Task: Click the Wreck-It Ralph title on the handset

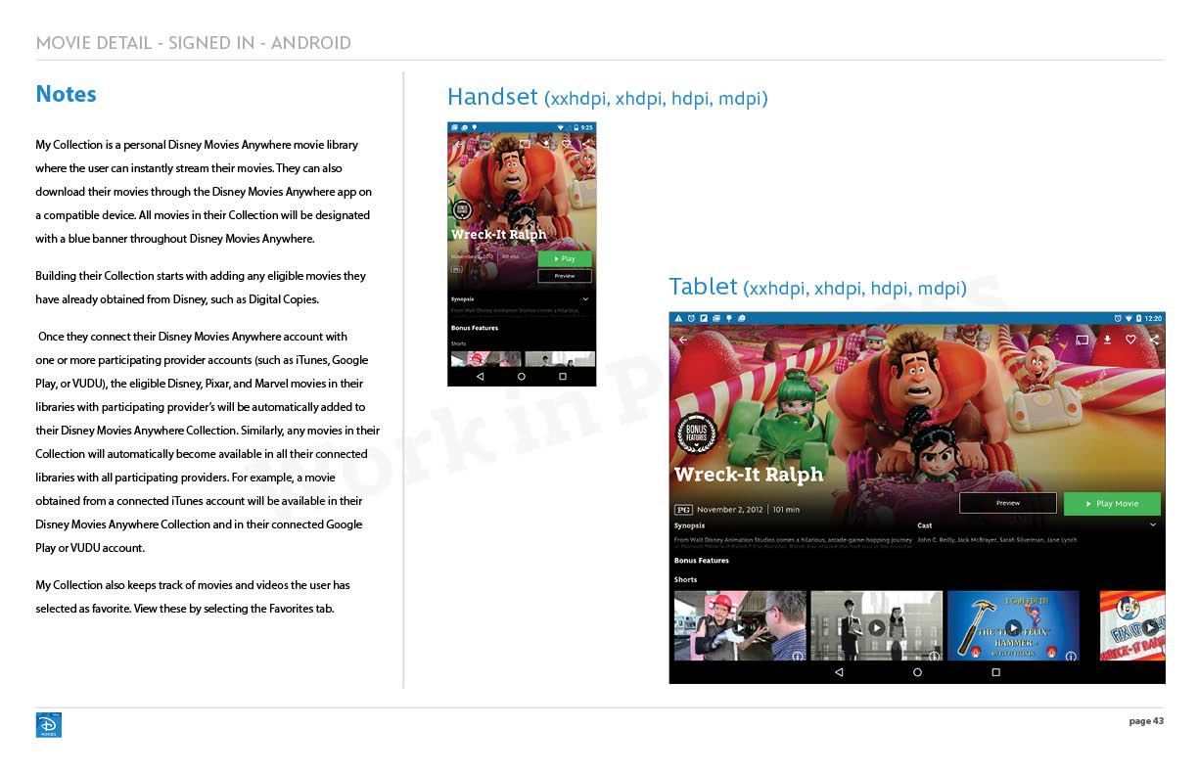Action: [498, 235]
